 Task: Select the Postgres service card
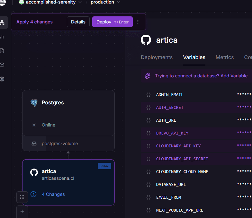pyautogui.click(x=68, y=113)
